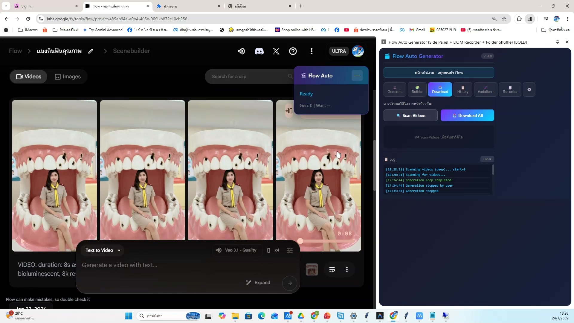
Task: Click the speaker icon in Flow header
Action: [x=241, y=51]
